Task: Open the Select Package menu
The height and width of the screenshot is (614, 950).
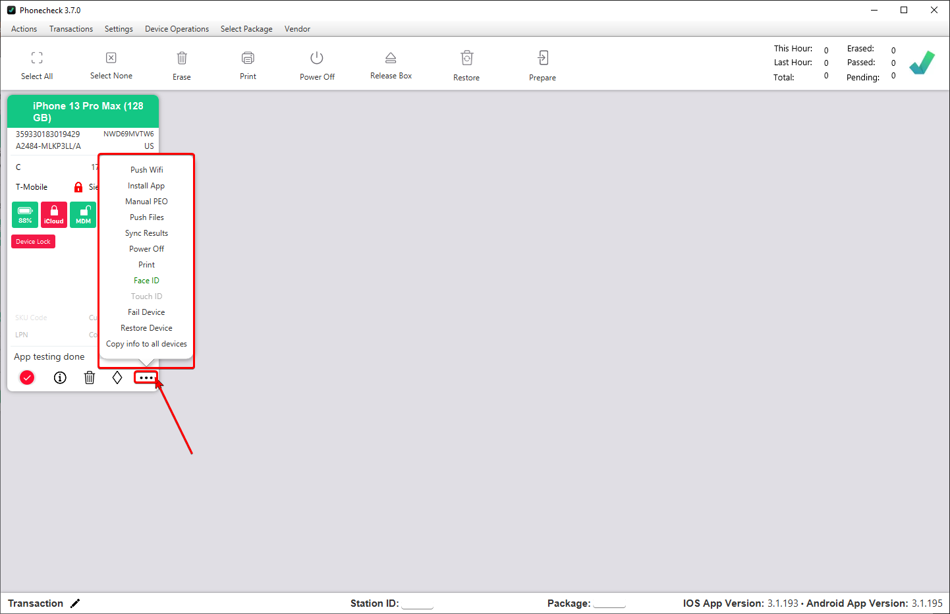Action: pos(246,29)
